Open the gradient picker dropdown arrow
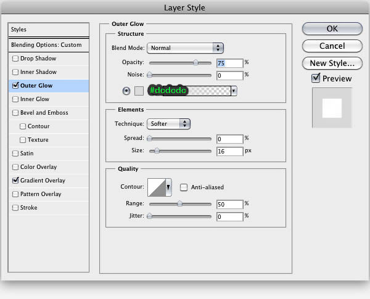Viewport: 370px width, 299px height. [x=234, y=91]
